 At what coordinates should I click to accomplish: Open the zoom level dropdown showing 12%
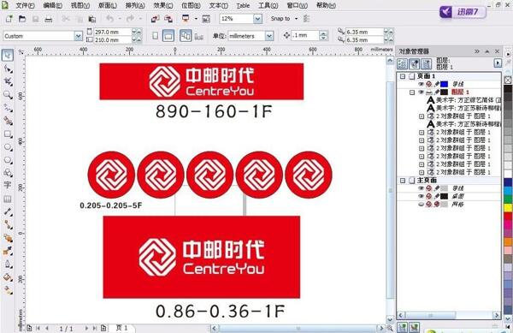tap(257, 19)
